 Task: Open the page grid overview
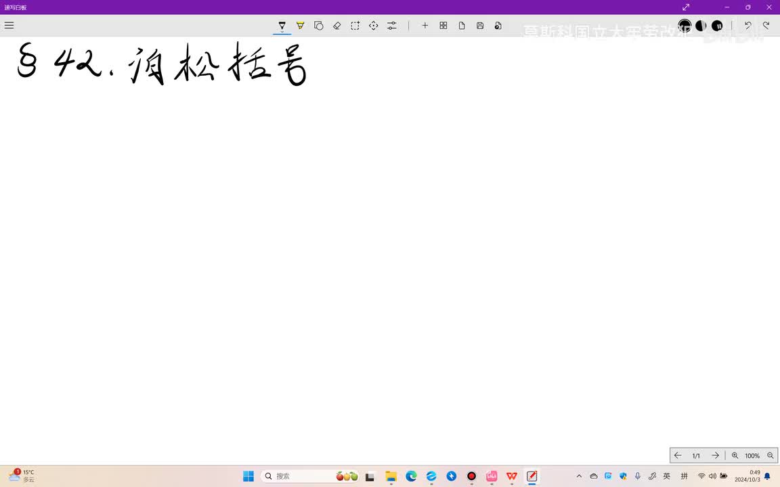point(443,25)
